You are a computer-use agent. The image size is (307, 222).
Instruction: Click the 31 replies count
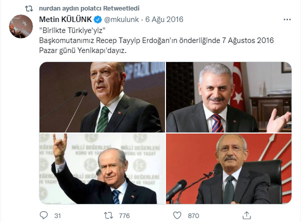tap(57, 215)
